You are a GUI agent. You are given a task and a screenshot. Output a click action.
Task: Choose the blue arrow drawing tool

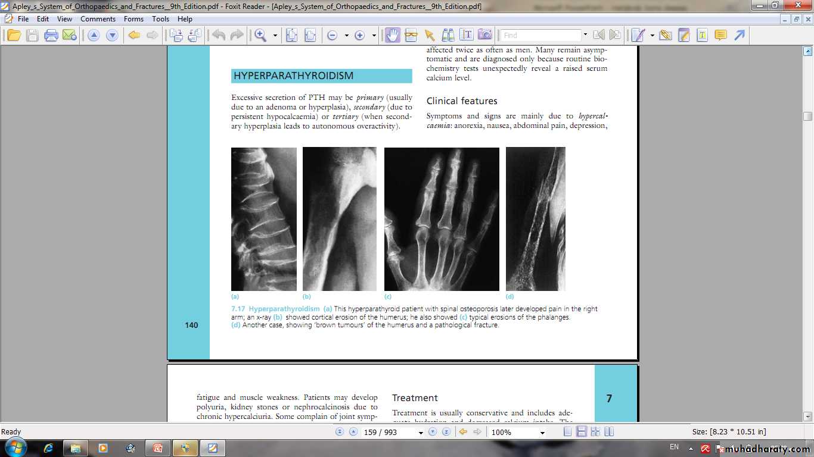tap(740, 35)
